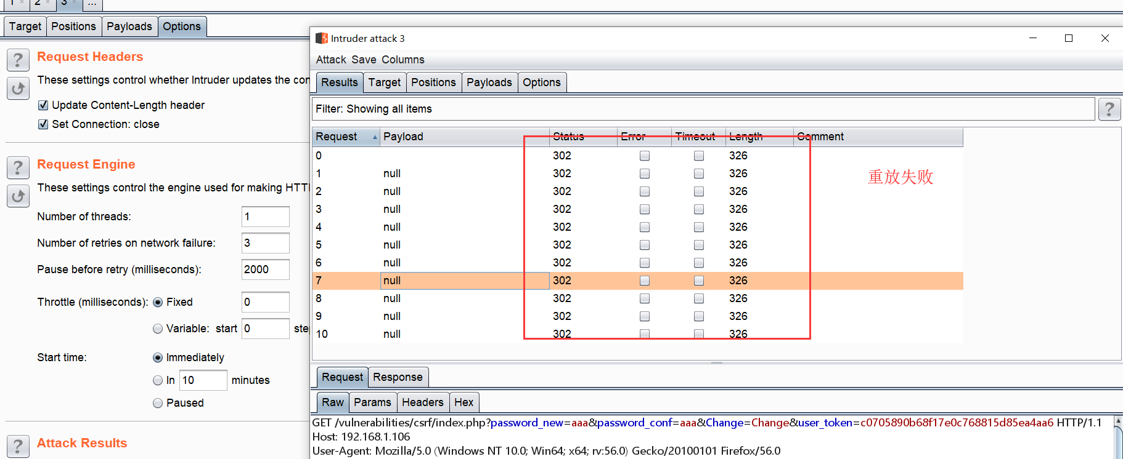This screenshot has height=459, width=1123.
Task: Open the main Intruder Options tab
Action: 182,26
